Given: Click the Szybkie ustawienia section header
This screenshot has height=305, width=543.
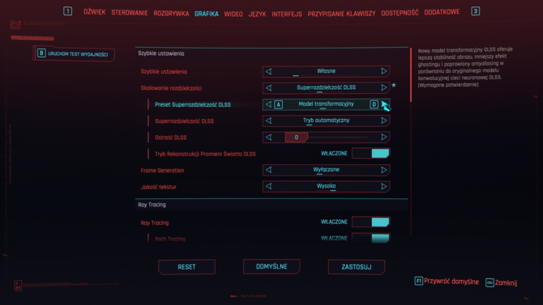Looking at the screenshot, I should (x=271, y=53).
